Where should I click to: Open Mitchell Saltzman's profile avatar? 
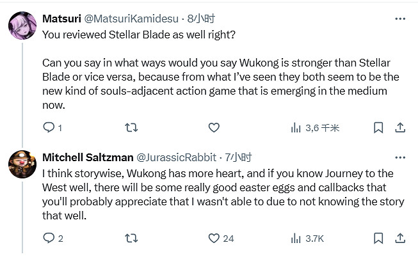pos(21,164)
